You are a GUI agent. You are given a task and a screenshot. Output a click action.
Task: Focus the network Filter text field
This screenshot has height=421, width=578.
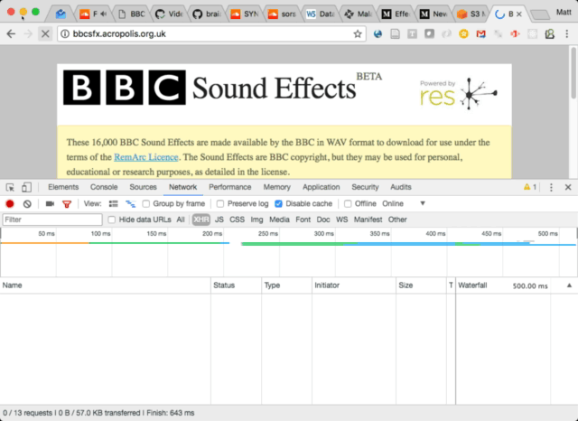(x=52, y=220)
